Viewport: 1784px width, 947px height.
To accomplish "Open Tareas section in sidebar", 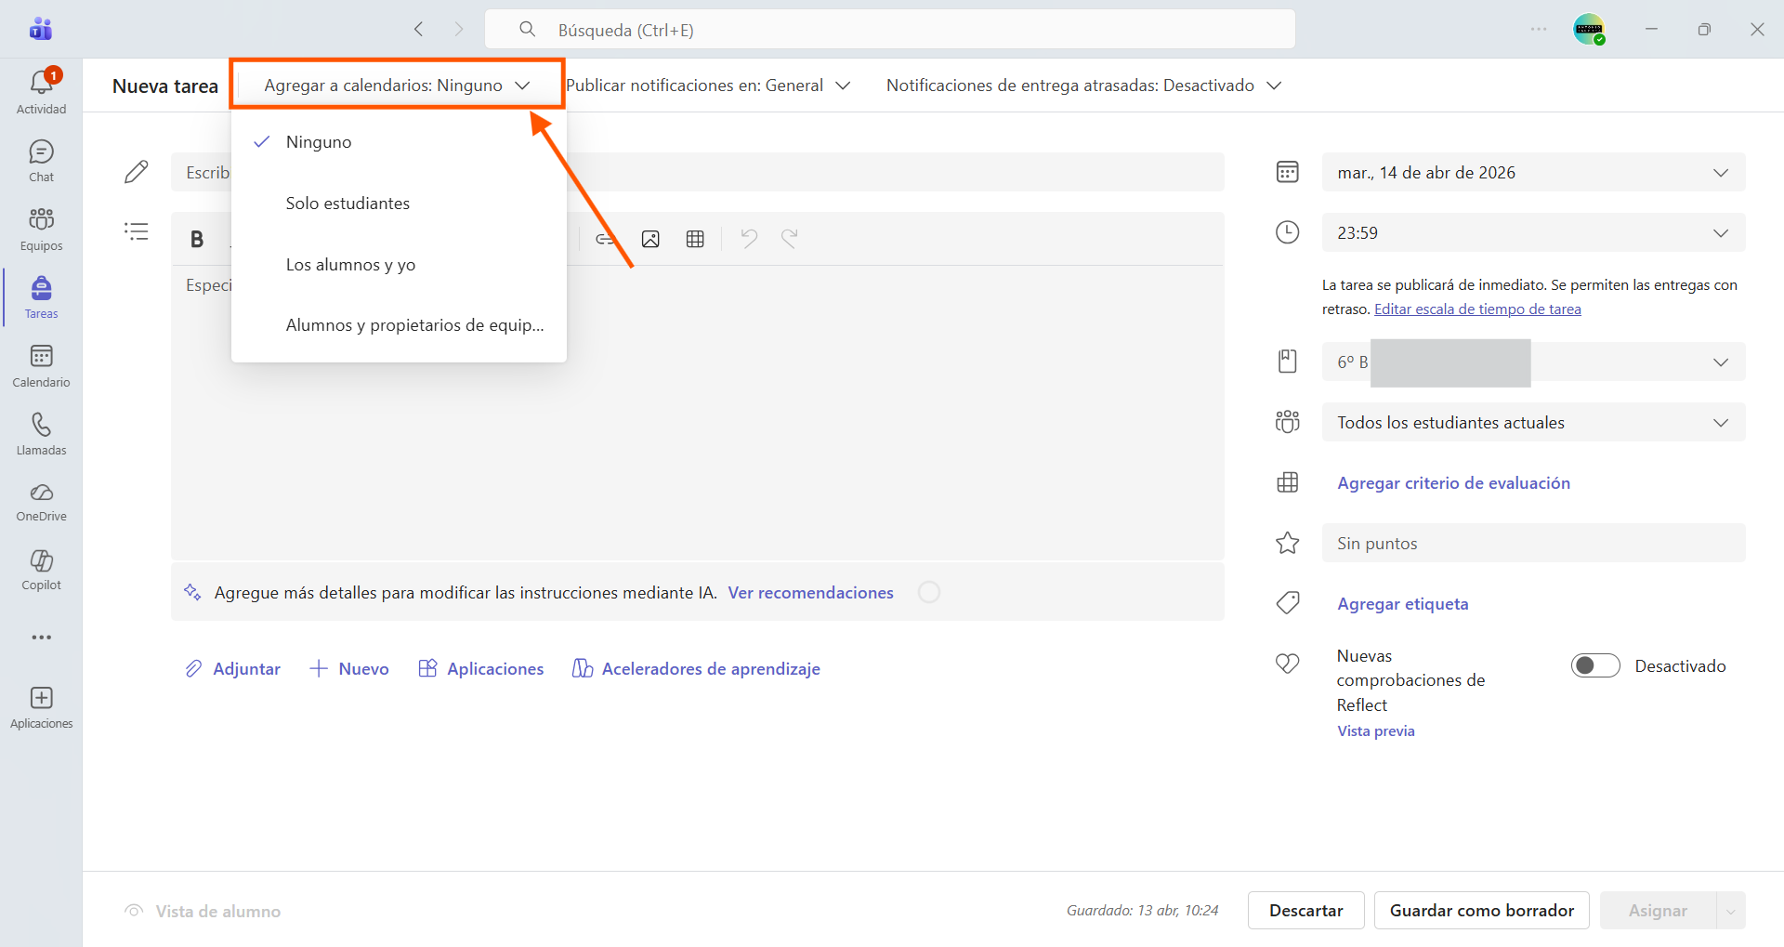I will click(x=41, y=297).
